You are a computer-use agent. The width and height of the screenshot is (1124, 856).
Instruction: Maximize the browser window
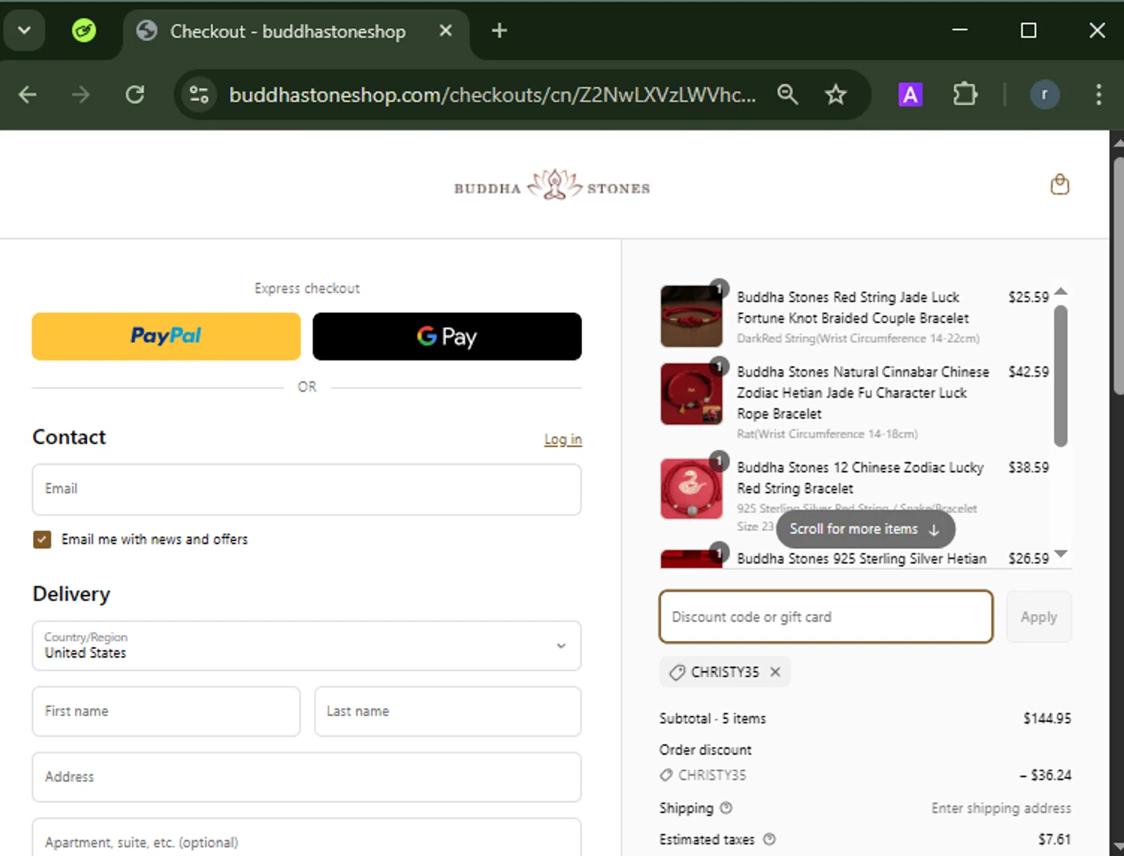coord(1028,31)
